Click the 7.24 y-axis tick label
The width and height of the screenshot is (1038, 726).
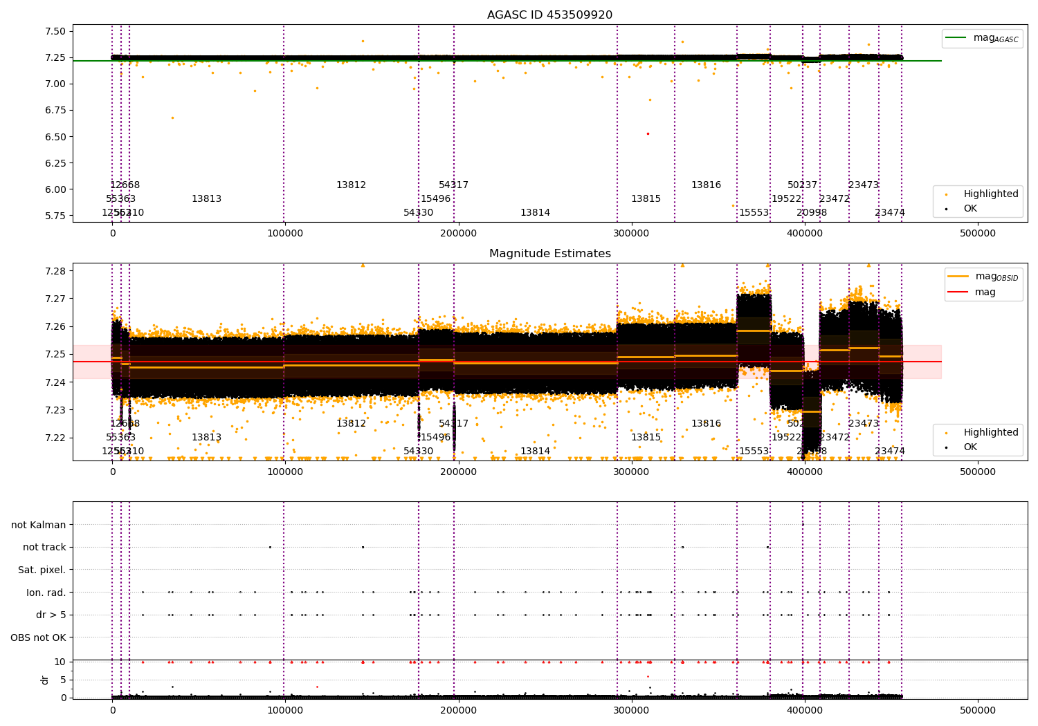55,382
